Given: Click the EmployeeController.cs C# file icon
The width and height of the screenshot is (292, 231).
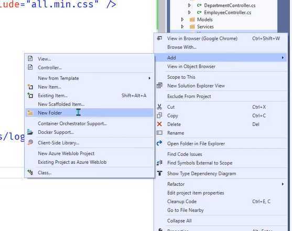Looking at the screenshot, I should pyautogui.click(x=199, y=13).
